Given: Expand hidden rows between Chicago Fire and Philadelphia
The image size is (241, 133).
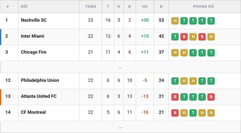Looking at the screenshot, I should 120,67.
